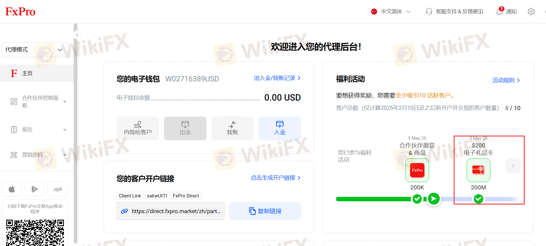Click the chain link icon

coord(125,211)
